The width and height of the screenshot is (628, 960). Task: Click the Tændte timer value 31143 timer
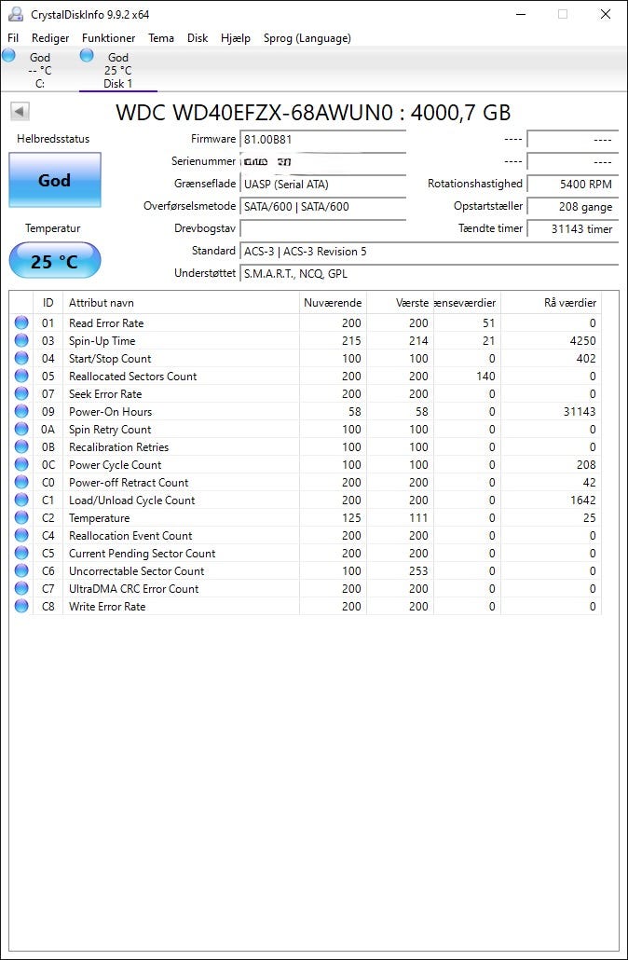point(572,229)
